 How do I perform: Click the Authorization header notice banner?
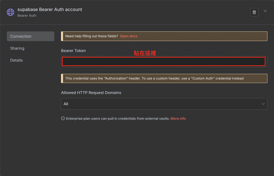(x=164, y=79)
